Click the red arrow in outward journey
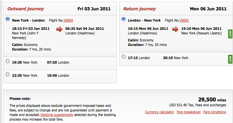Image resolution: width=233 pixels, height=123 pixels. click(59, 29)
